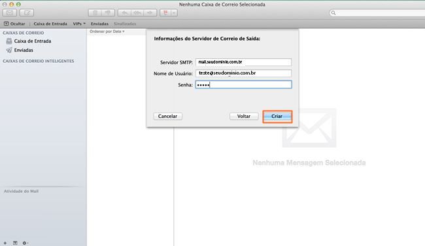Click the Reply arrow toolbar icon
Image resolution: width=425 pixels, height=246 pixels.
coord(124,12)
